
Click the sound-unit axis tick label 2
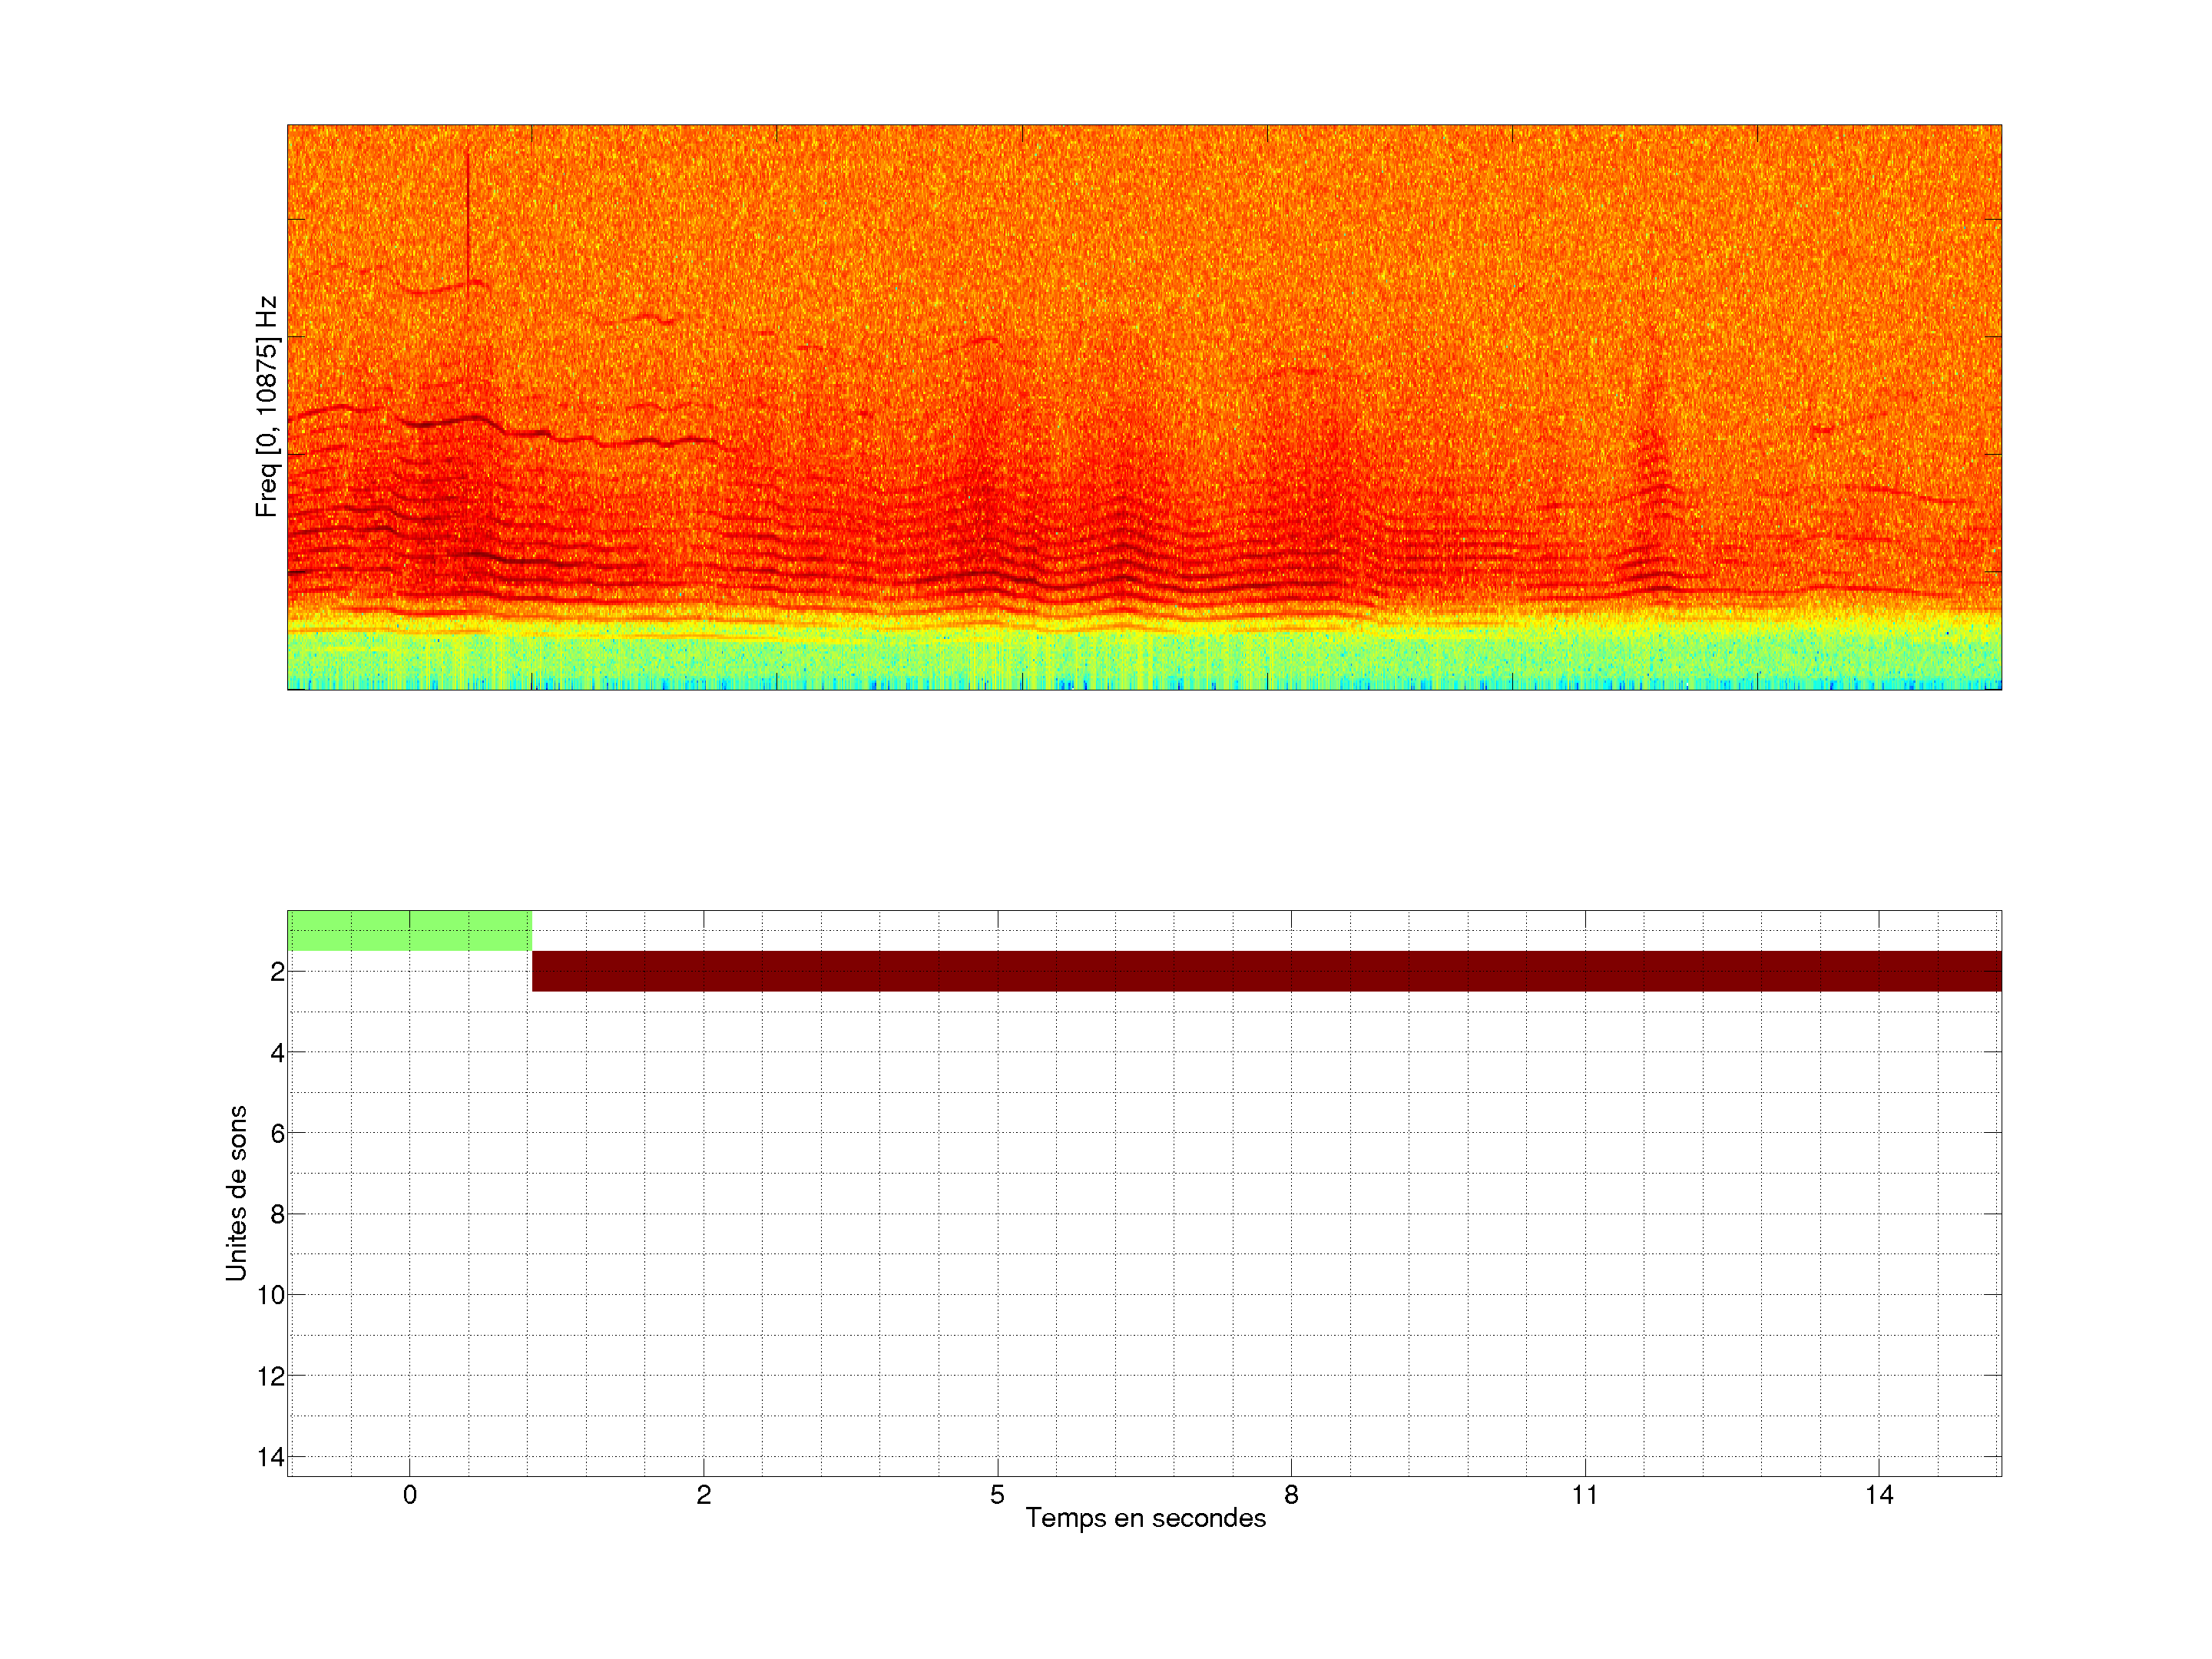tap(277, 972)
